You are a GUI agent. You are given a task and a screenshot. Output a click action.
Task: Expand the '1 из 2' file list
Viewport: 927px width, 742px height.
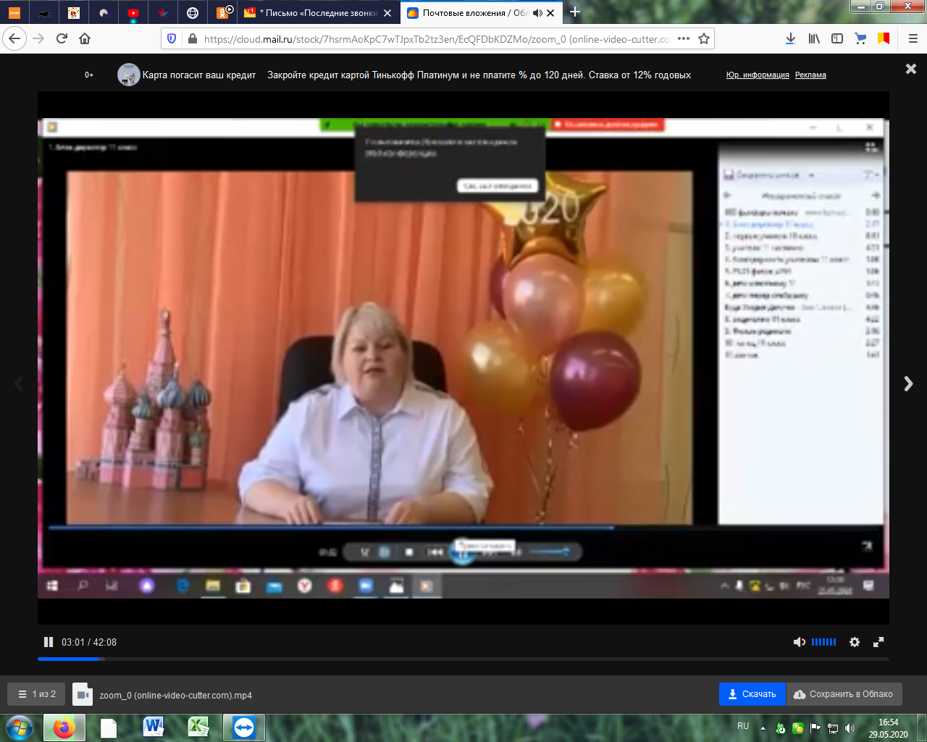point(36,694)
